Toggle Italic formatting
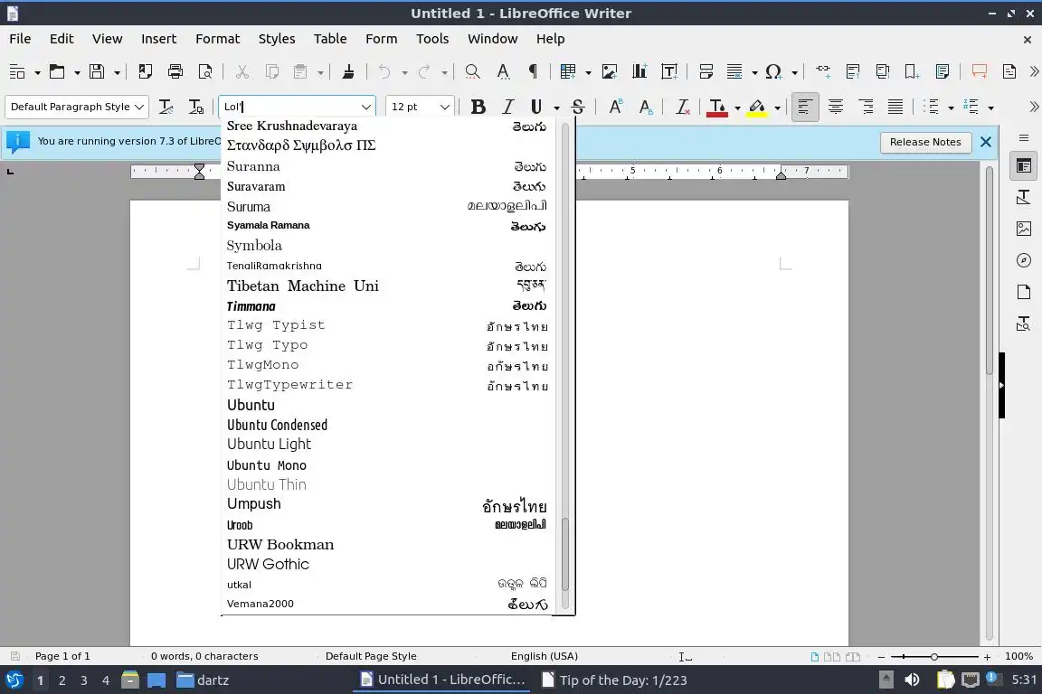Screen dimensions: 1042x694 [x=507, y=107]
